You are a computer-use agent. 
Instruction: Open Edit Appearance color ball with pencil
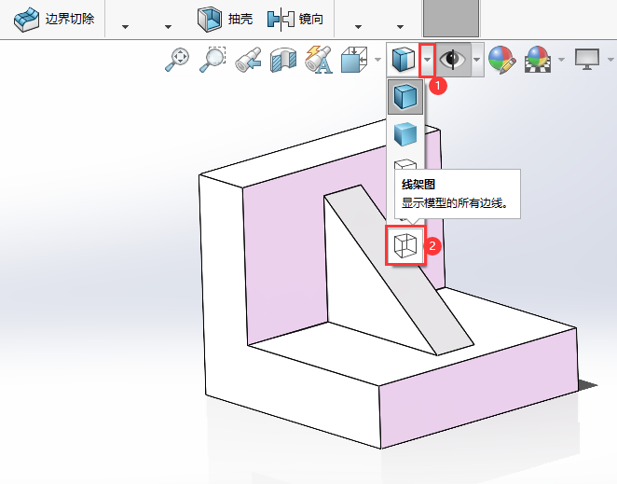pyautogui.click(x=502, y=60)
